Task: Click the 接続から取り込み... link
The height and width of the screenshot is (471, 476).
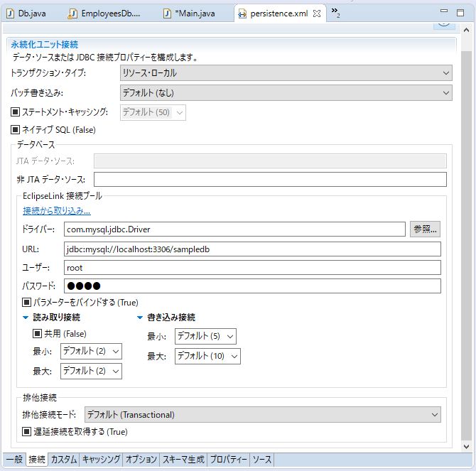Action: (x=57, y=211)
